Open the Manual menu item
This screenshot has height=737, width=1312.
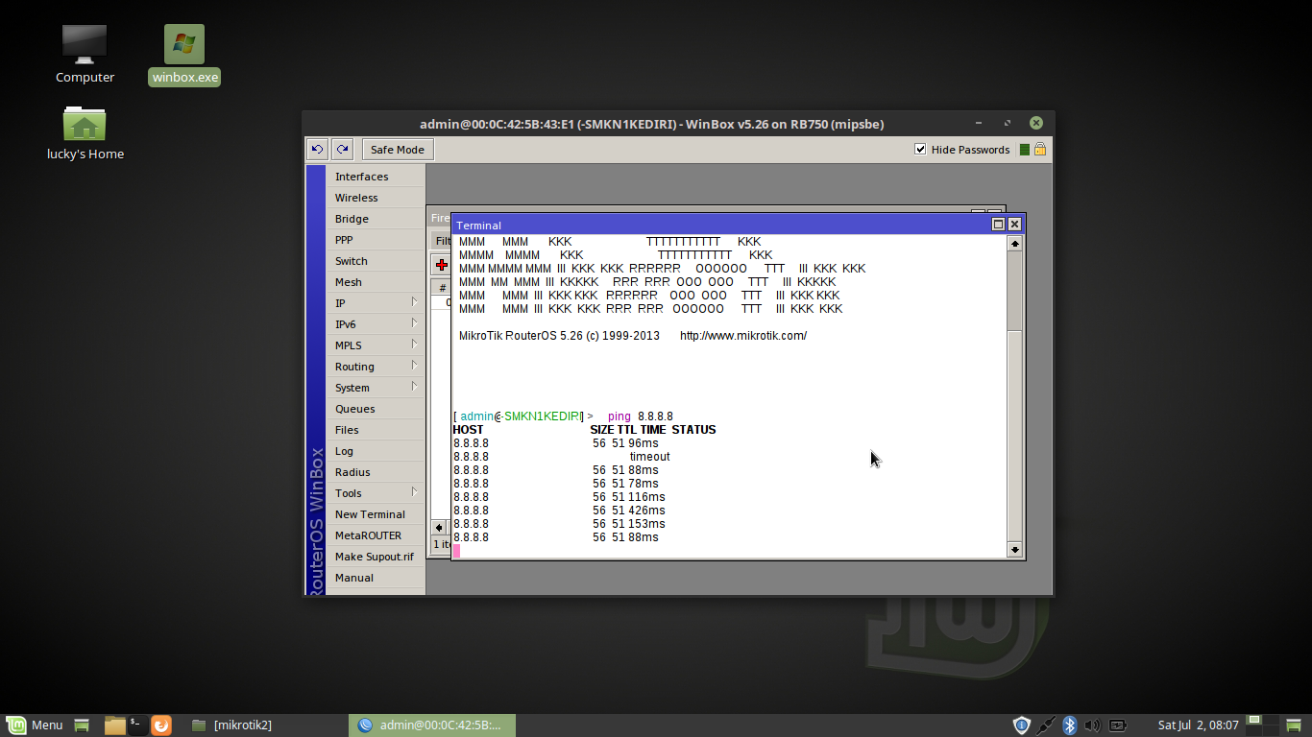tap(376, 578)
